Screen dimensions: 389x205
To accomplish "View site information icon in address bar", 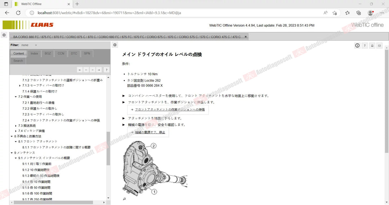I will coord(32,13).
